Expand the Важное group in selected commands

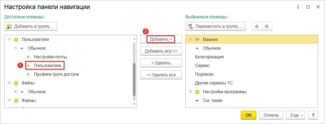(190, 39)
